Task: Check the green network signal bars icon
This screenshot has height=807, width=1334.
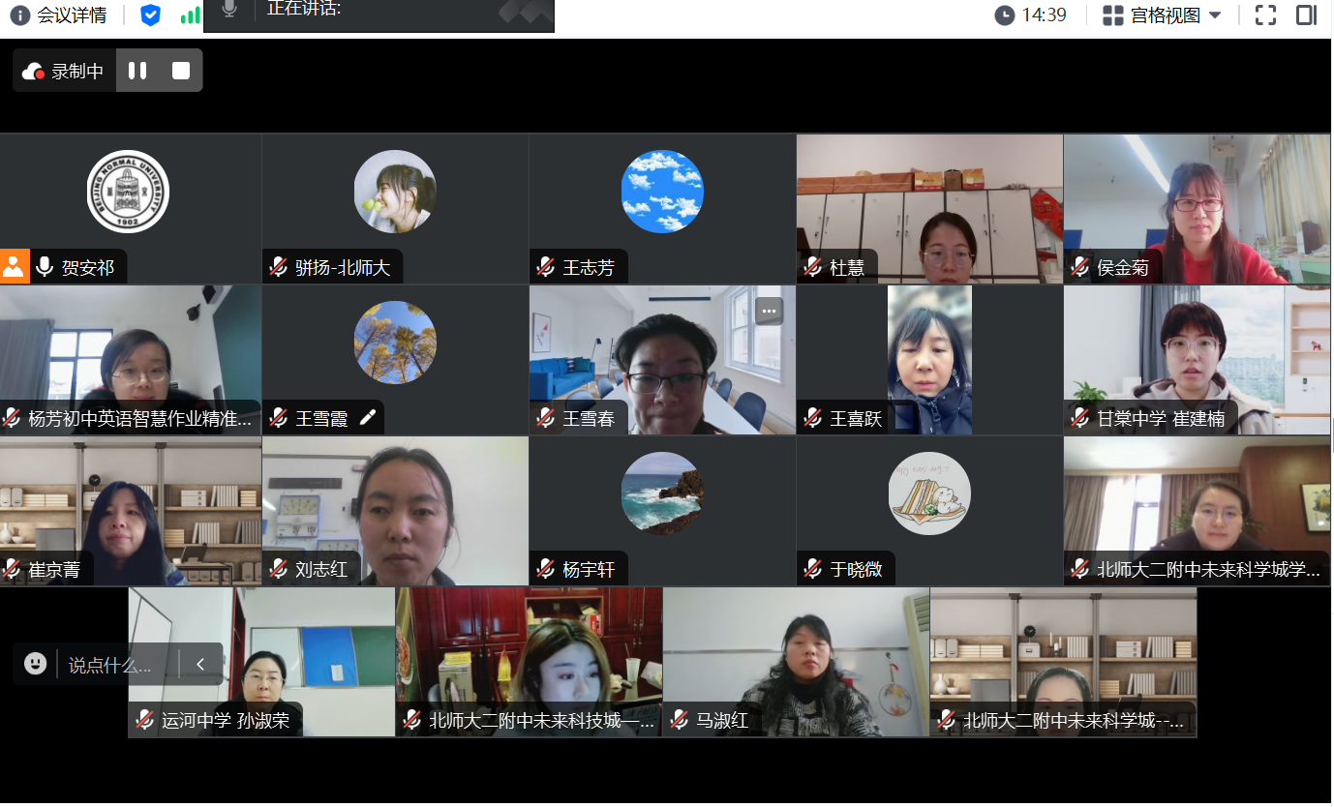Action: point(191,15)
